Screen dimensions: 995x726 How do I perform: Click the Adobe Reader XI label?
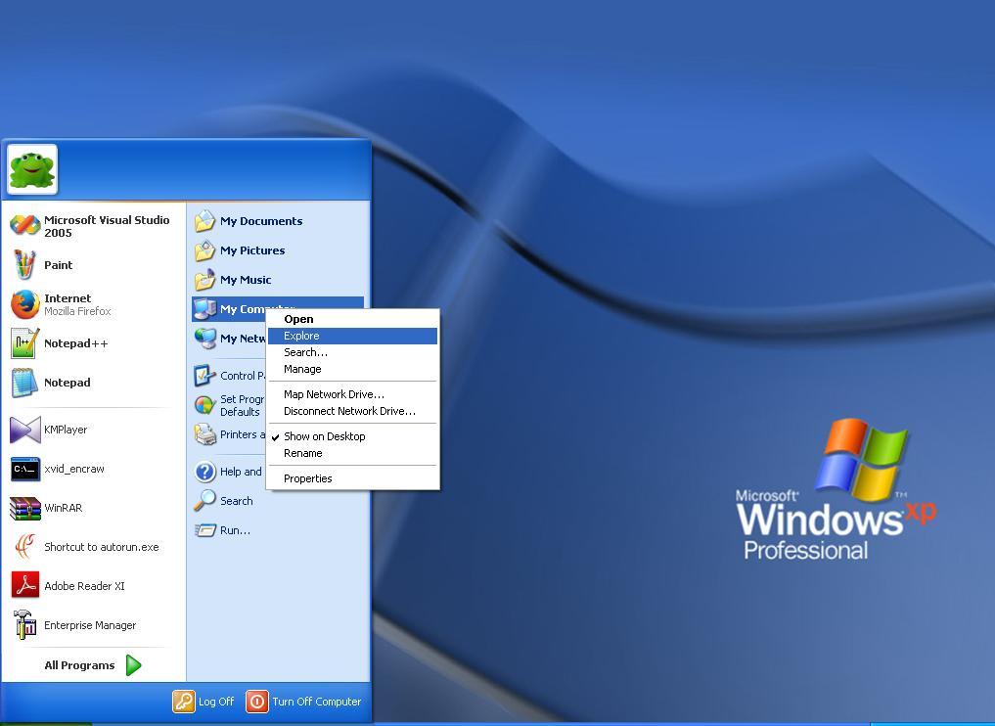84,586
